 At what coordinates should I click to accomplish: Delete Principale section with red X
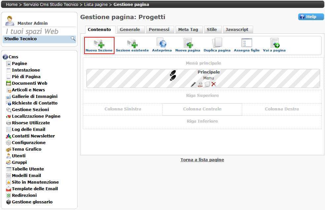[x=213, y=84]
